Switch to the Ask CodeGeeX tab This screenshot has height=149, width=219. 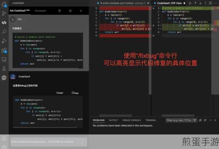(20, 11)
